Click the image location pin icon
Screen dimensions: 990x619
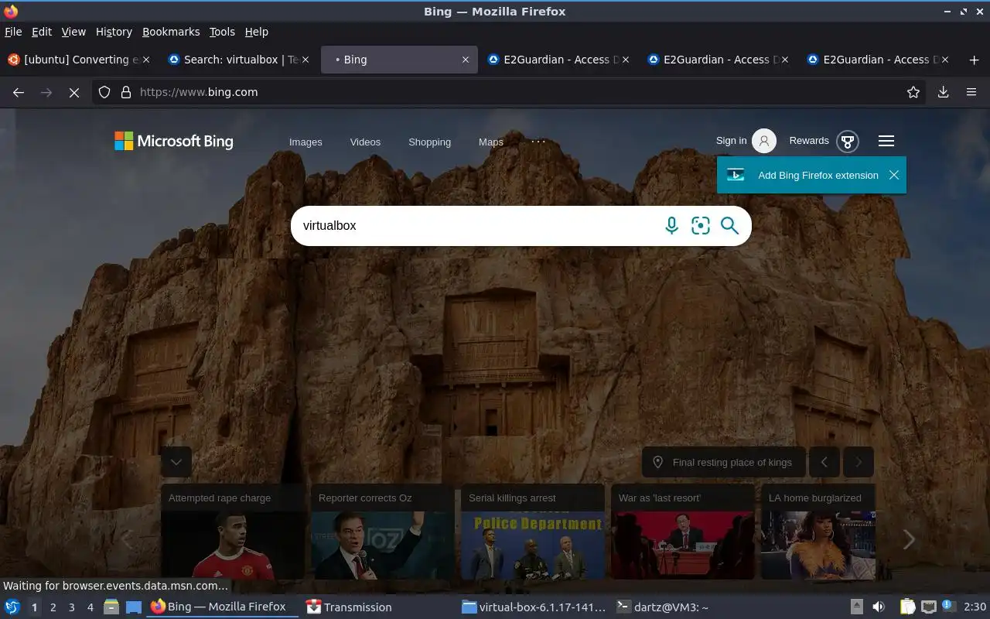click(x=658, y=462)
